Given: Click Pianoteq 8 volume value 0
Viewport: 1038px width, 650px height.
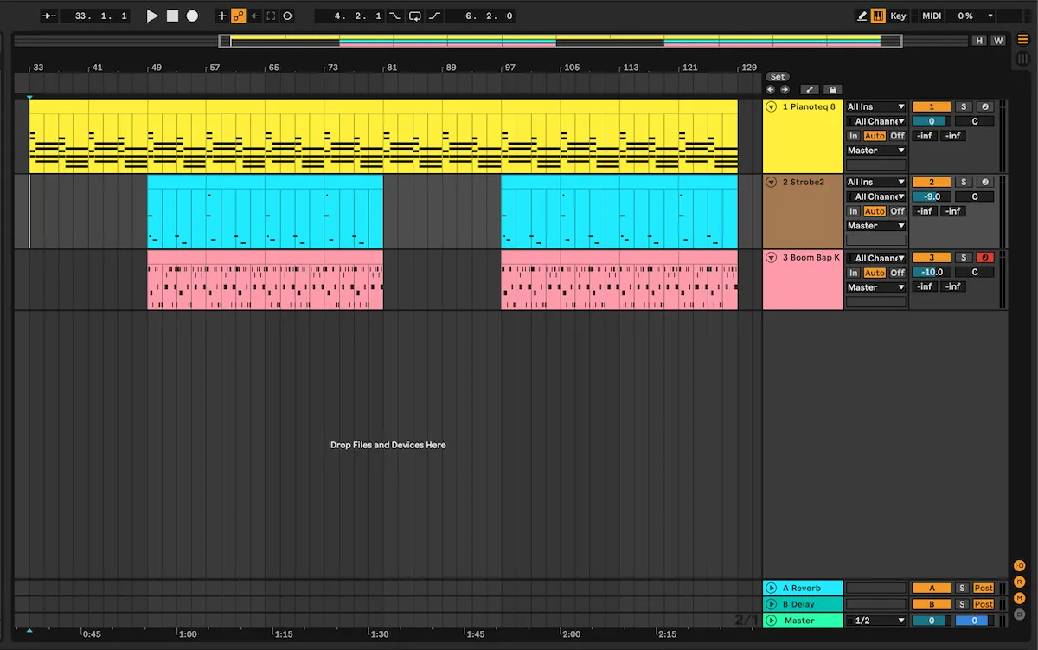Looking at the screenshot, I should pos(932,121).
